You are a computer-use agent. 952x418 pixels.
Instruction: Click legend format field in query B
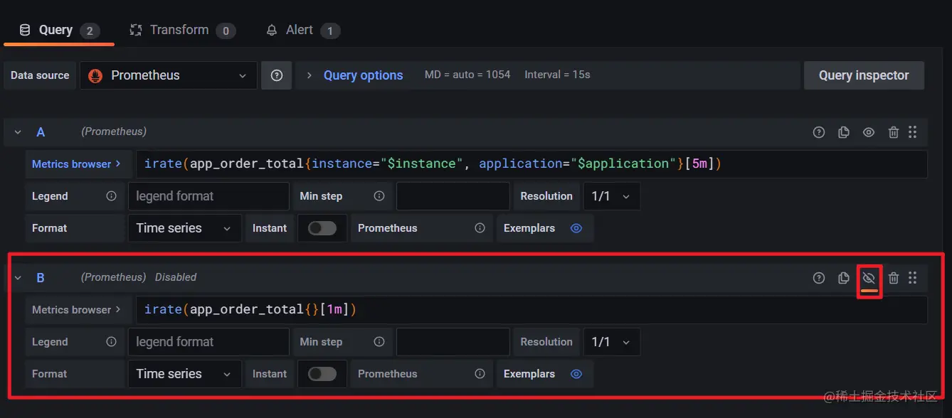(x=208, y=342)
